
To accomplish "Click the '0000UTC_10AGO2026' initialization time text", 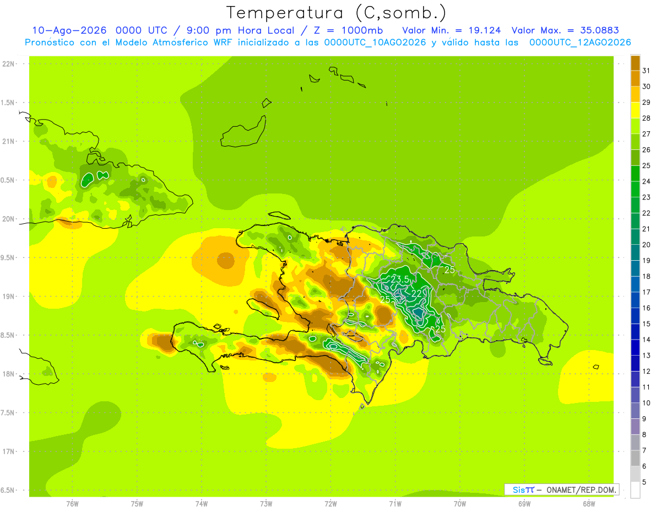I will [375, 42].
